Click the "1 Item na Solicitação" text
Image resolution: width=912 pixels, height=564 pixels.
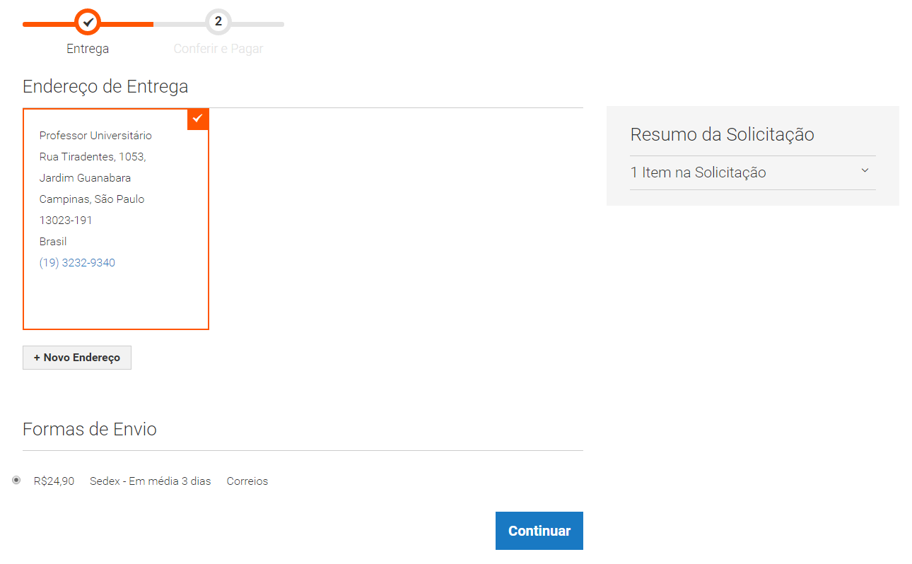[x=698, y=172]
